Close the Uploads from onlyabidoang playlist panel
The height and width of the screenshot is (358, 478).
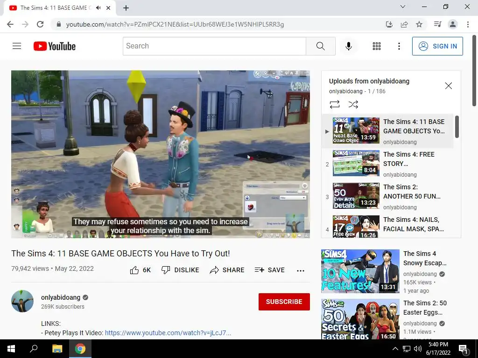click(x=449, y=86)
